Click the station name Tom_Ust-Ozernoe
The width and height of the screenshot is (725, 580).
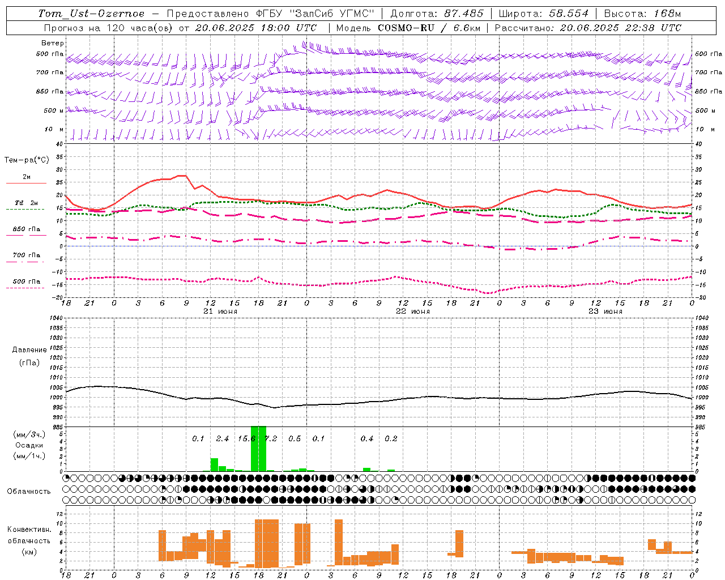point(91,14)
